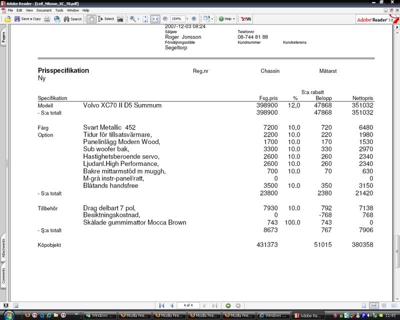Click the Zoom In plus button

coord(194,19)
